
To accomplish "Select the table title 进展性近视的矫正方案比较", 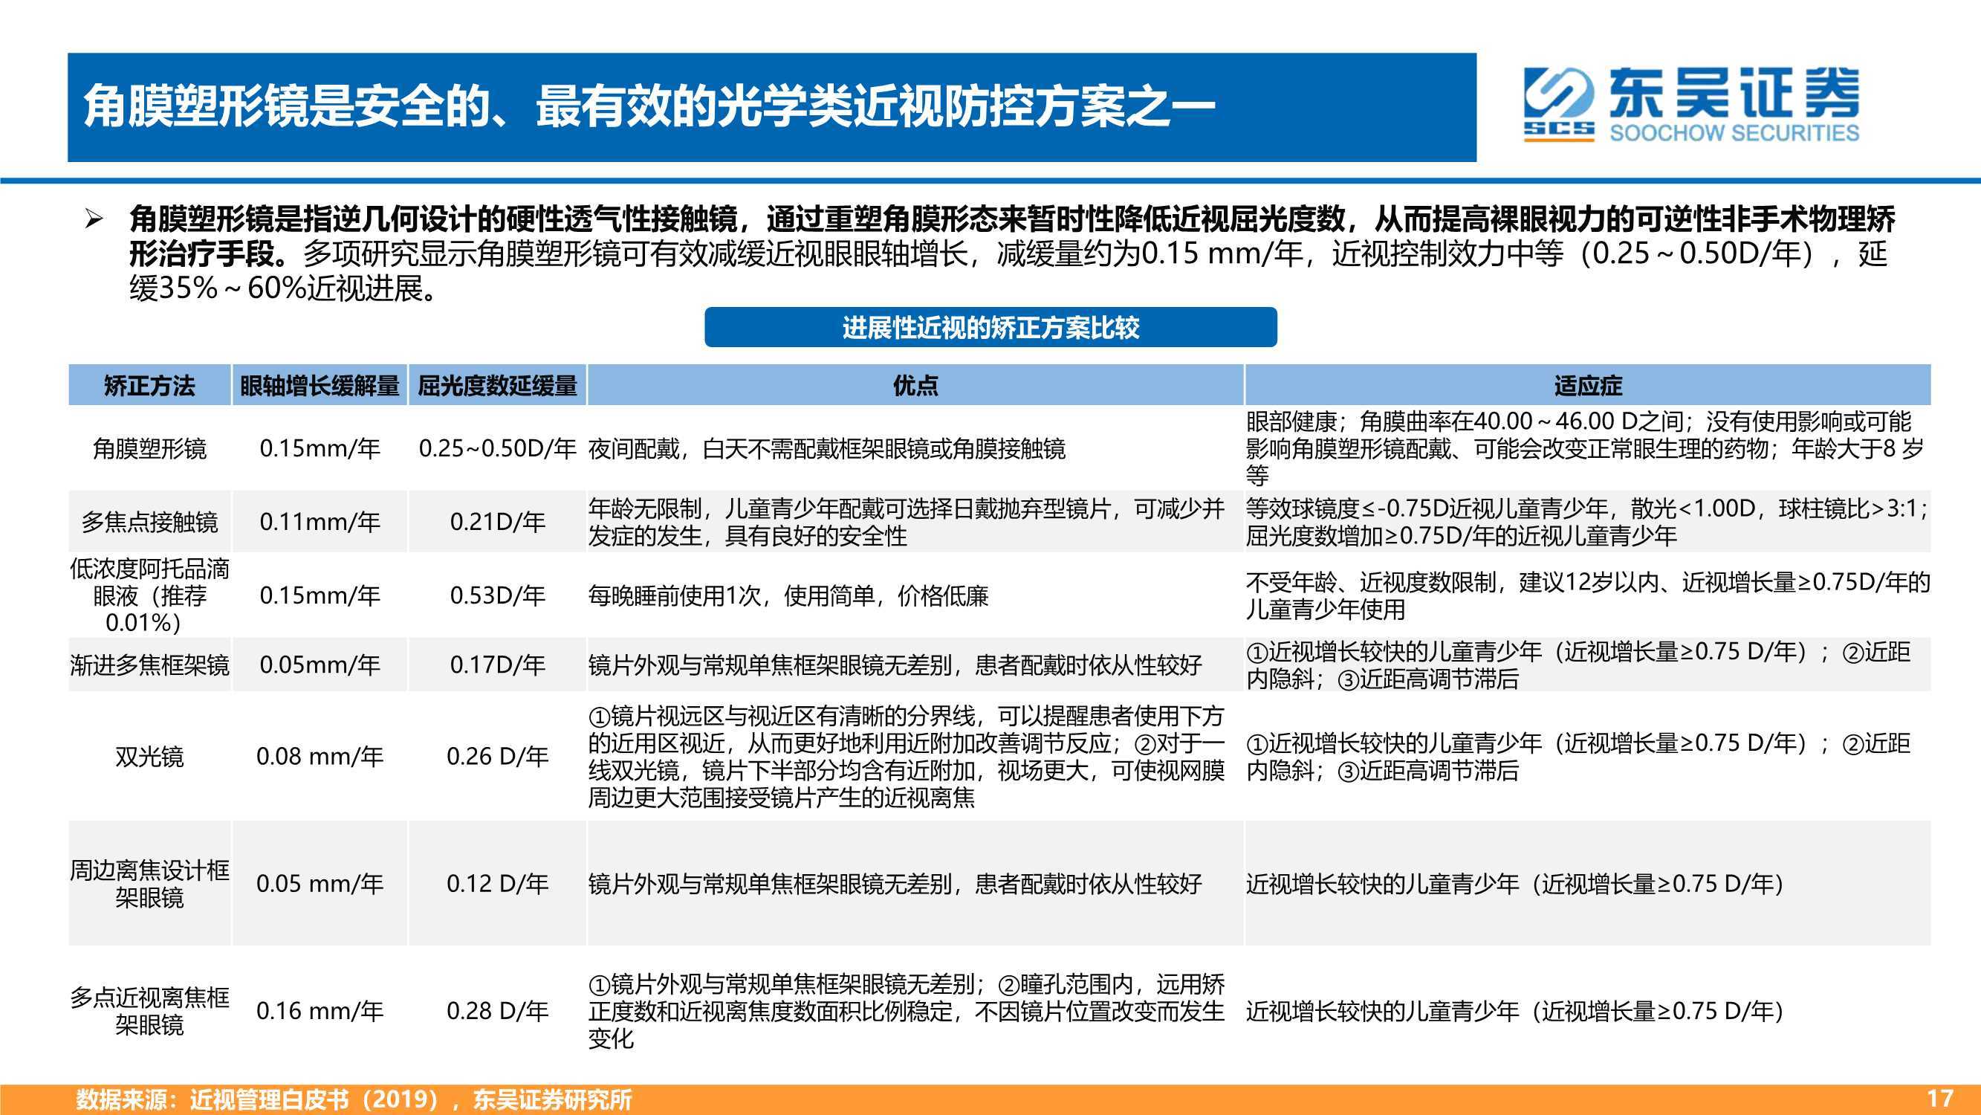I will pyautogui.click(x=990, y=328).
